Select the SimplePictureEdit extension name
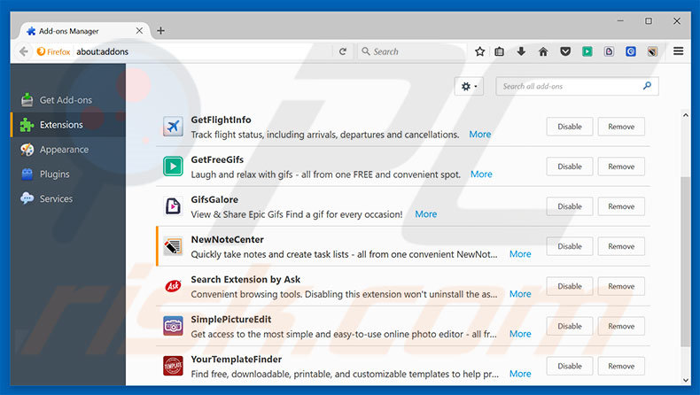 230,319
